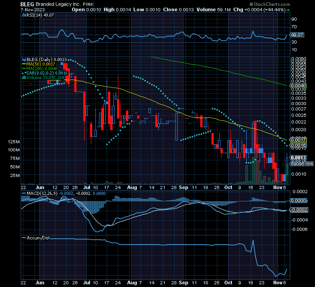
Task: Click the 59095184 volume tag
Action: click(301, 163)
